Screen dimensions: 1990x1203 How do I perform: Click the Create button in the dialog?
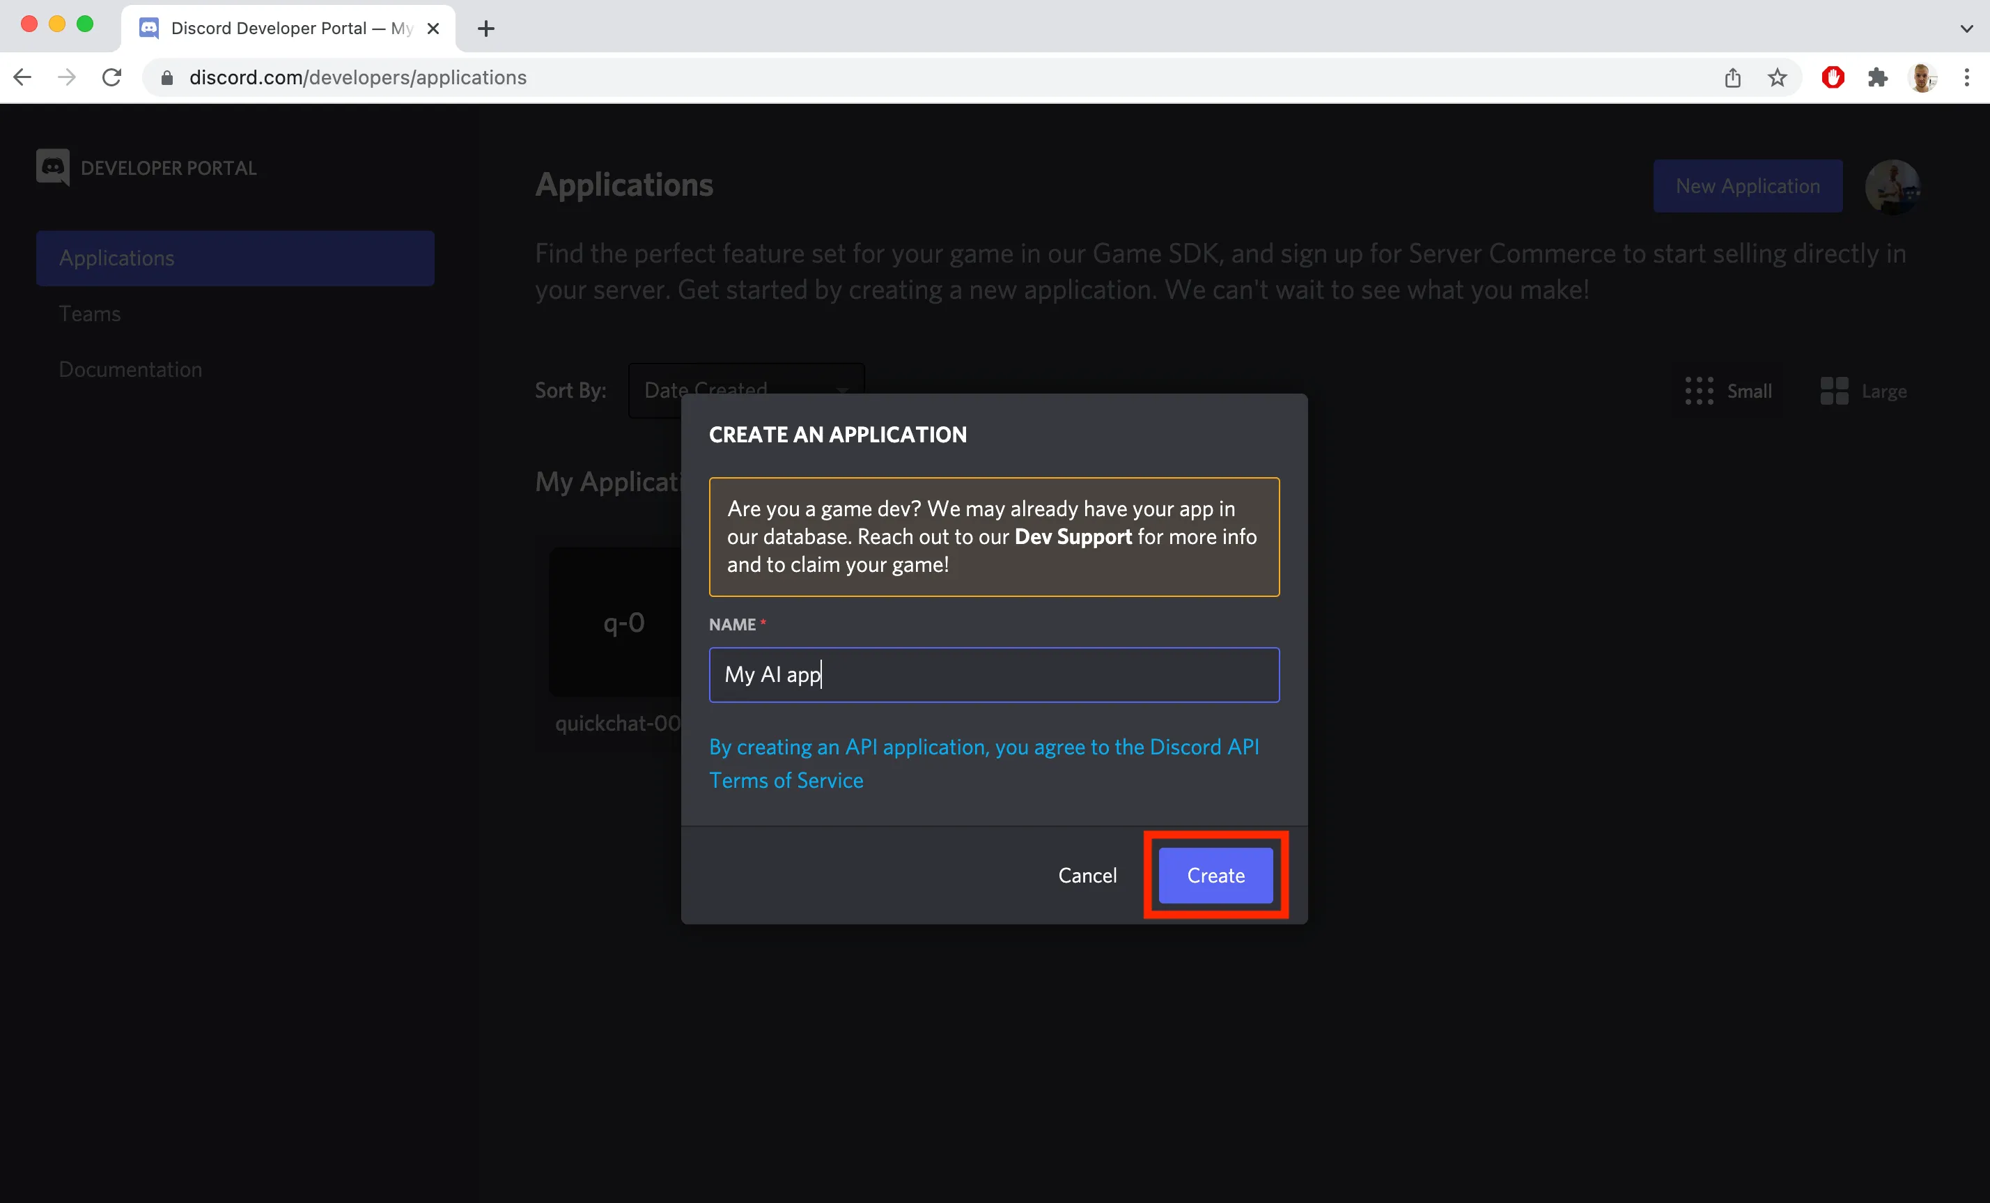pyautogui.click(x=1215, y=876)
